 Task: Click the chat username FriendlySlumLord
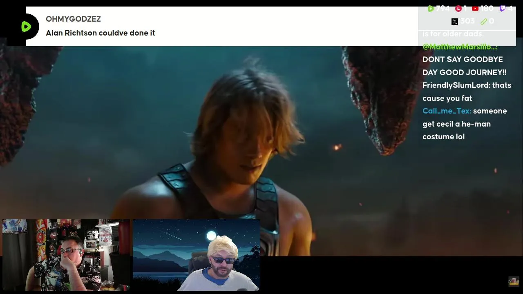(456, 85)
